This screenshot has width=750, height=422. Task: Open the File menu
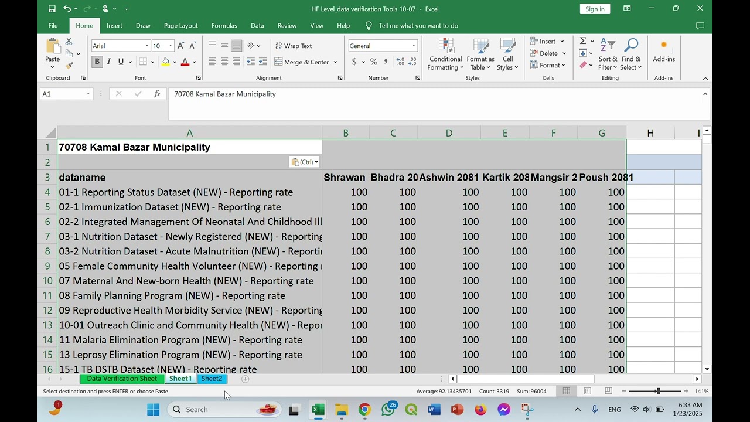(53, 26)
